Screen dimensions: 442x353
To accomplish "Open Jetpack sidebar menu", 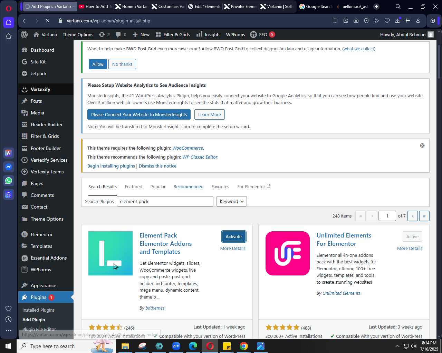I will (46, 73).
